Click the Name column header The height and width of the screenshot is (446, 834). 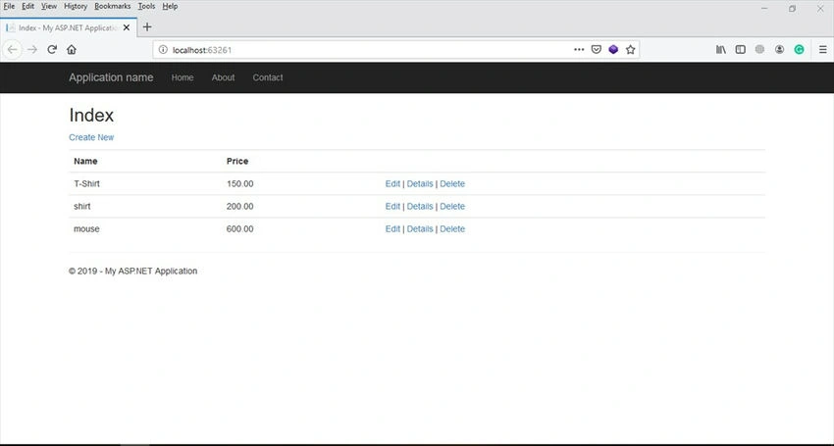(x=85, y=161)
